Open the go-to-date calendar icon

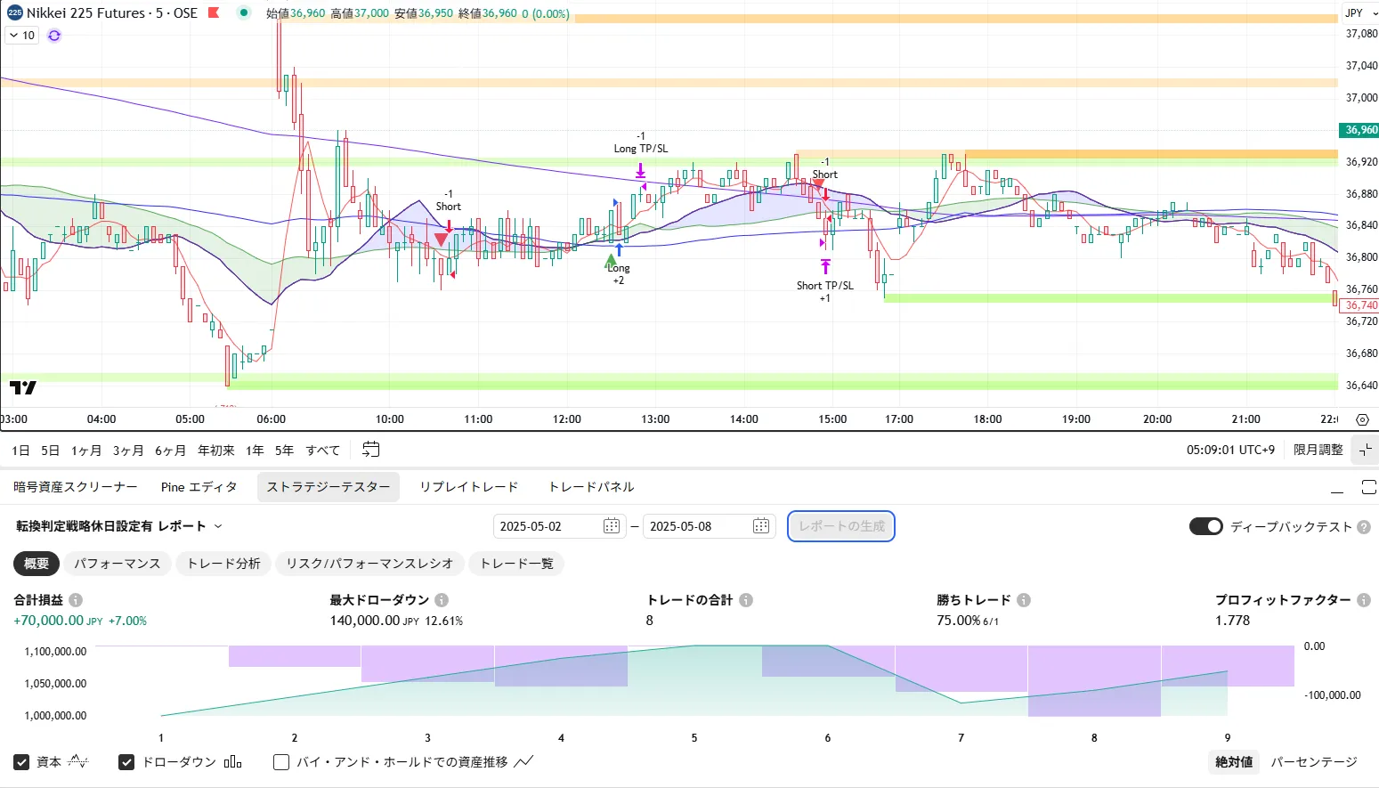pyautogui.click(x=371, y=450)
